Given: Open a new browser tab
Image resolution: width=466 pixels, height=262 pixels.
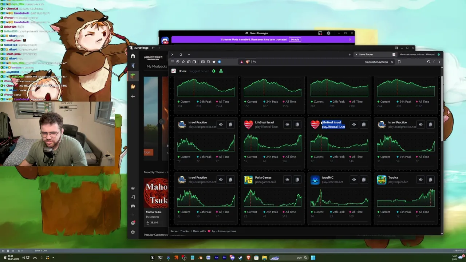Looking at the screenshot, I should click(x=349, y=55).
